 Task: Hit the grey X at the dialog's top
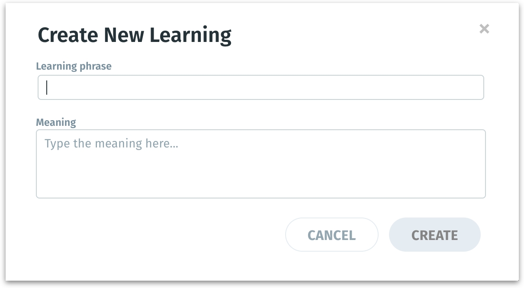click(484, 29)
